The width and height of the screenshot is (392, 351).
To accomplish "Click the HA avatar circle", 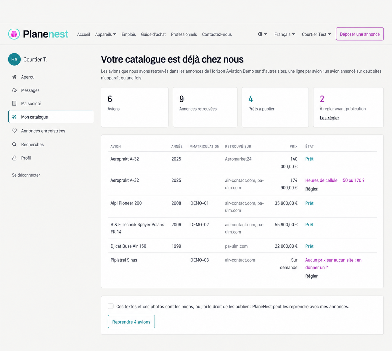I will click(14, 59).
